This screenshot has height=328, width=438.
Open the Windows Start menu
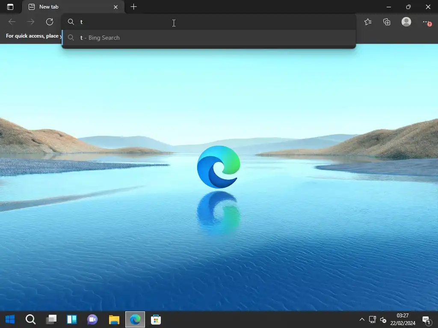point(10,319)
